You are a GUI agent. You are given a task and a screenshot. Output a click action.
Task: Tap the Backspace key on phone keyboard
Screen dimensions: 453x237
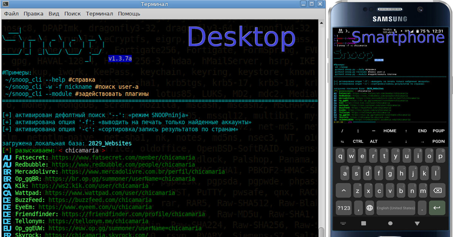tap(437, 191)
